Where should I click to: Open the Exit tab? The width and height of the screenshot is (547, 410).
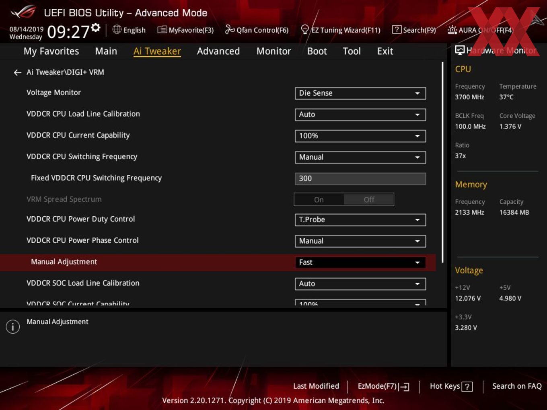(385, 51)
